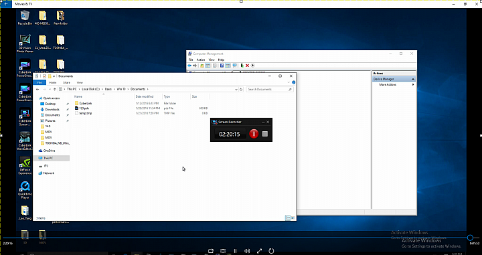Image resolution: width=482 pixels, height=255 pixels.
Task: Click blue help icon in File Explorer
Action: pos(294,82)
